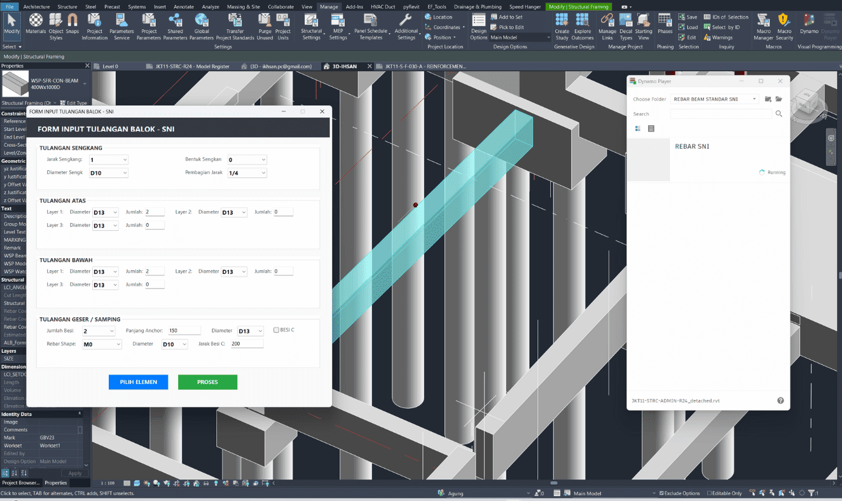Click the Purge Unused tool
Viewport: 842px width, 501px height.
tap(265, 24)
